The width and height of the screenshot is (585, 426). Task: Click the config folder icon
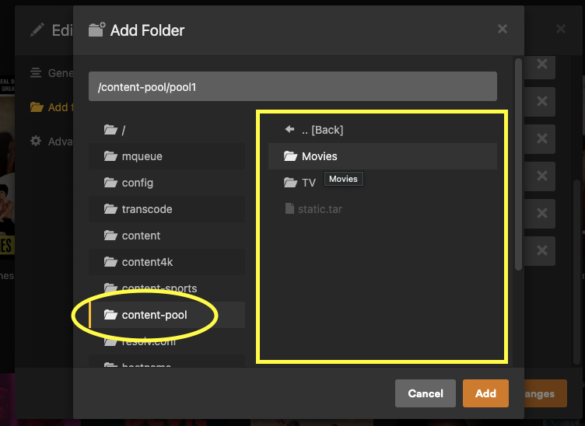(110, 182)
